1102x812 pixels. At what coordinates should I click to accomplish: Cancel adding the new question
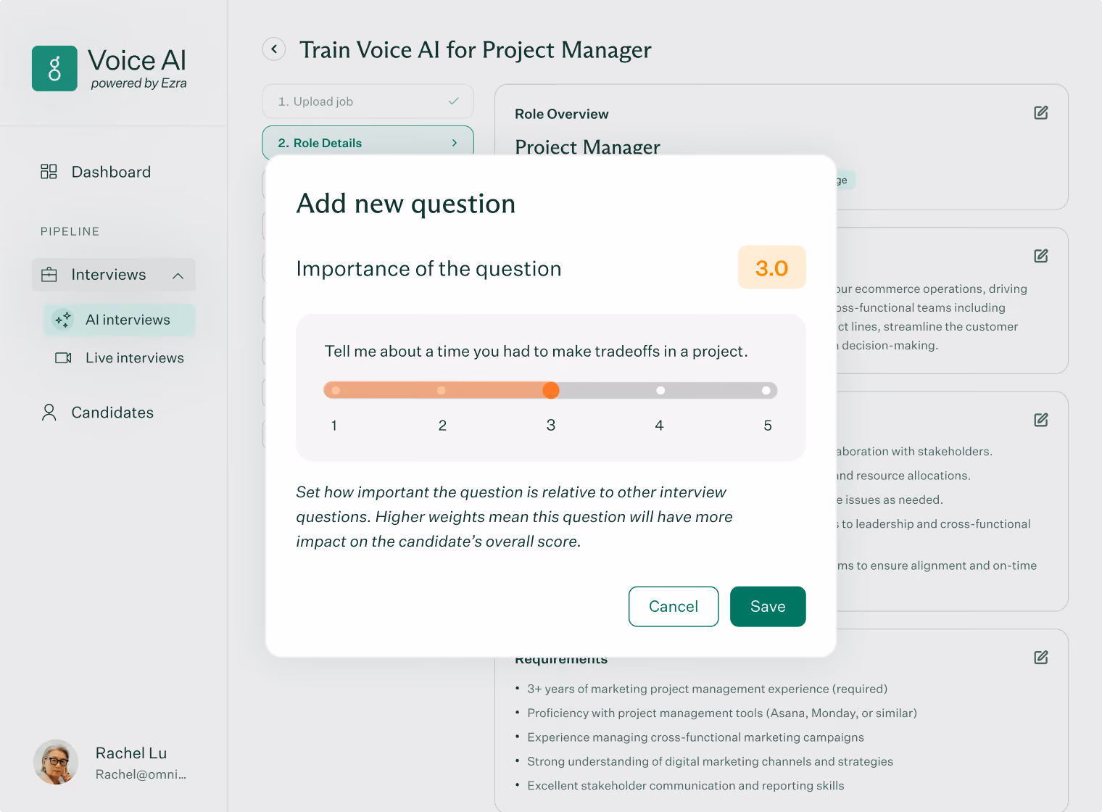(674, 607)
